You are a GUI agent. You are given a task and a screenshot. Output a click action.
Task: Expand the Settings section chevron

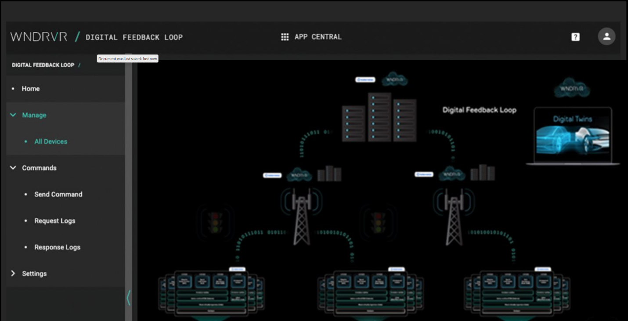13,274
